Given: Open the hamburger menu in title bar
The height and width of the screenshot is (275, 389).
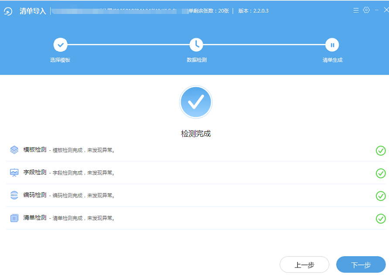Looking at the screenshot, I should coord(356,10).
